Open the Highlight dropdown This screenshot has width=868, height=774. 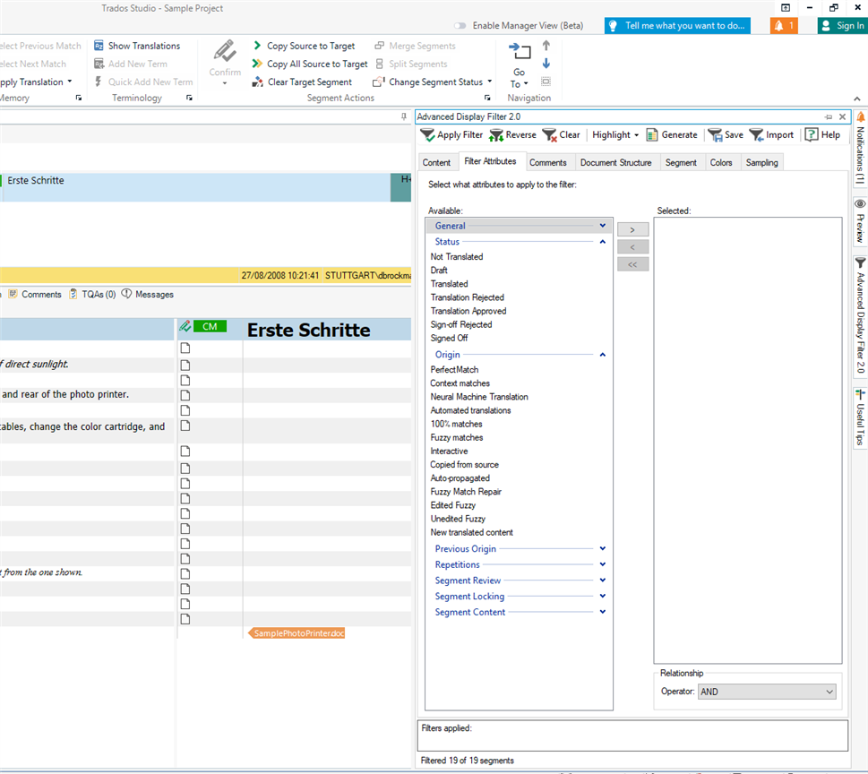[615, 134]
